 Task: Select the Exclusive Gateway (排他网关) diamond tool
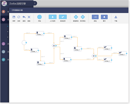click(76, 17)
